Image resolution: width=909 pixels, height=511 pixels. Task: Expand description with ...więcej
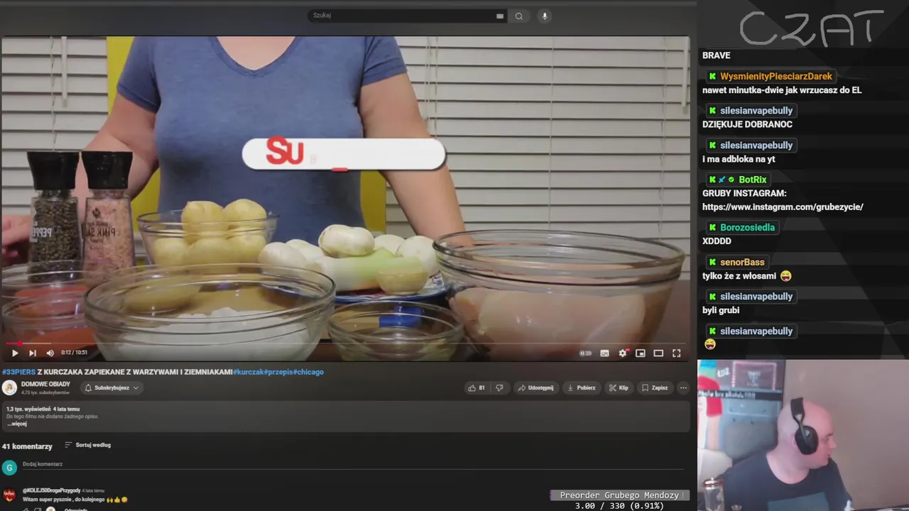[x=18, y=424]
